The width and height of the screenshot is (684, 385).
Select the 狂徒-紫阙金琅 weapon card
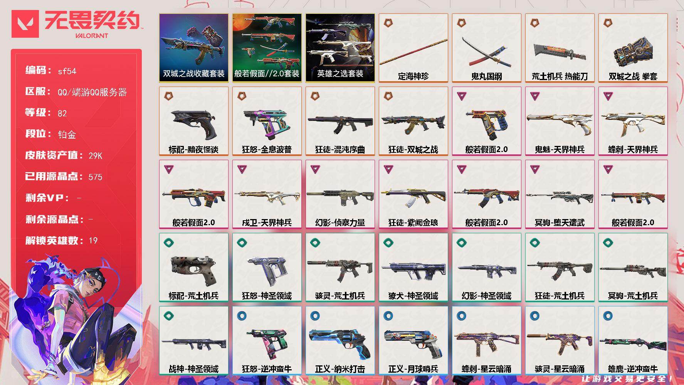[x=413, y=194]
